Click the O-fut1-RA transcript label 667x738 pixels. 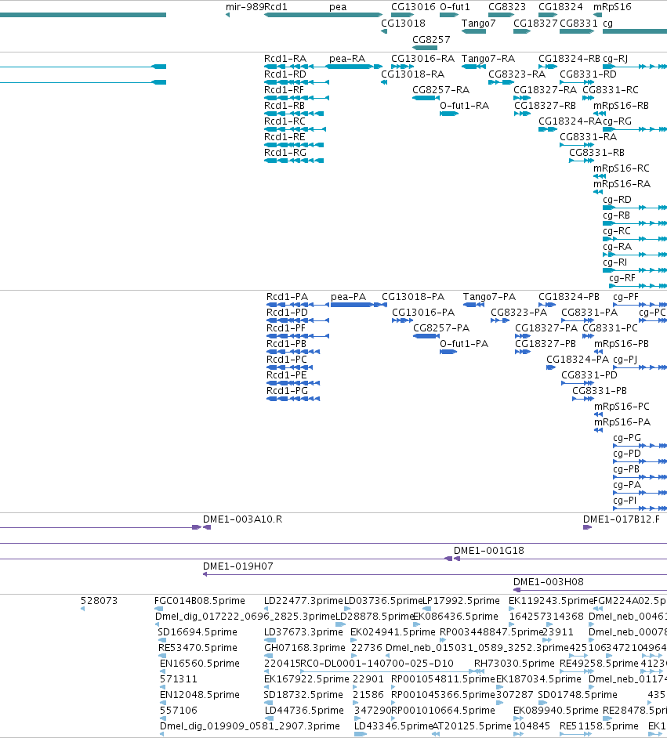click(x=464, y=106)
